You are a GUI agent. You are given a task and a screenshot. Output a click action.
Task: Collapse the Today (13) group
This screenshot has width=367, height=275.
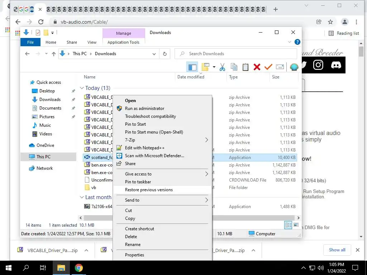(x=82, y=88)
